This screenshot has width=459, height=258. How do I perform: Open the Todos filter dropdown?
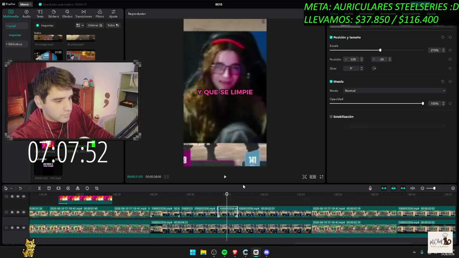(x=113, y=25)
